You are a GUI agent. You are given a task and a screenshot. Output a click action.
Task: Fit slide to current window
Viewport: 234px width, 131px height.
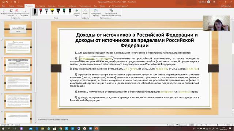(x=232, y=125)
